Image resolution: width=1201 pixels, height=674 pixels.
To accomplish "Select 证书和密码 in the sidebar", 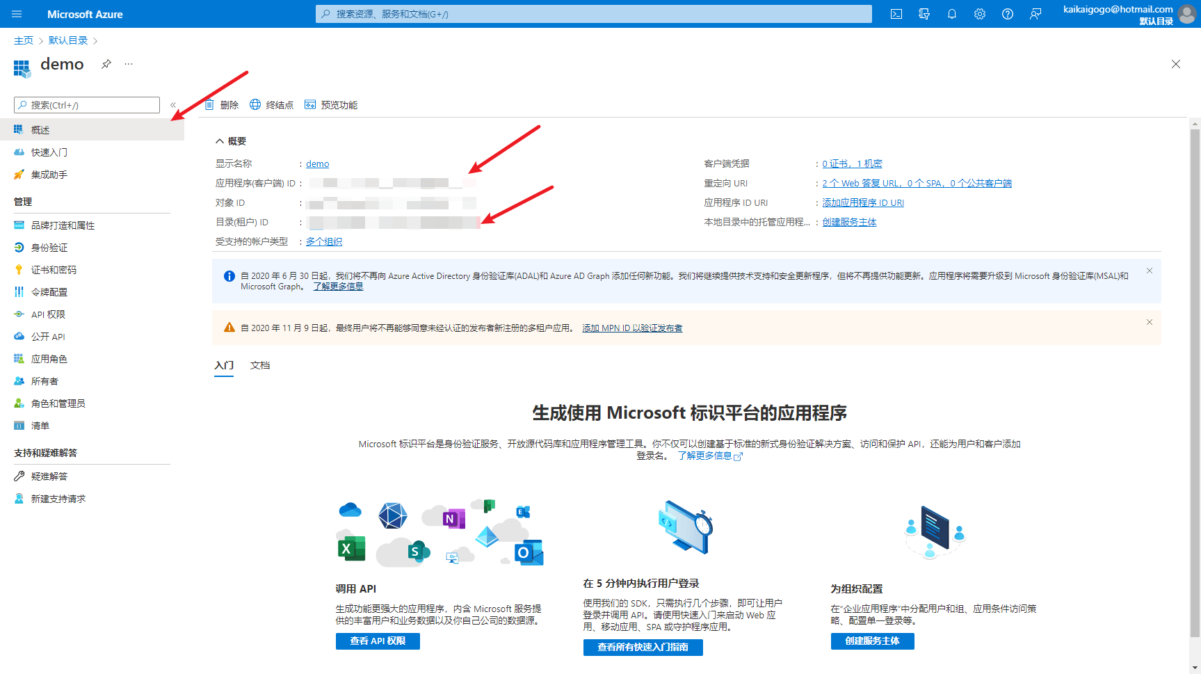I will [x=54, y=270].
